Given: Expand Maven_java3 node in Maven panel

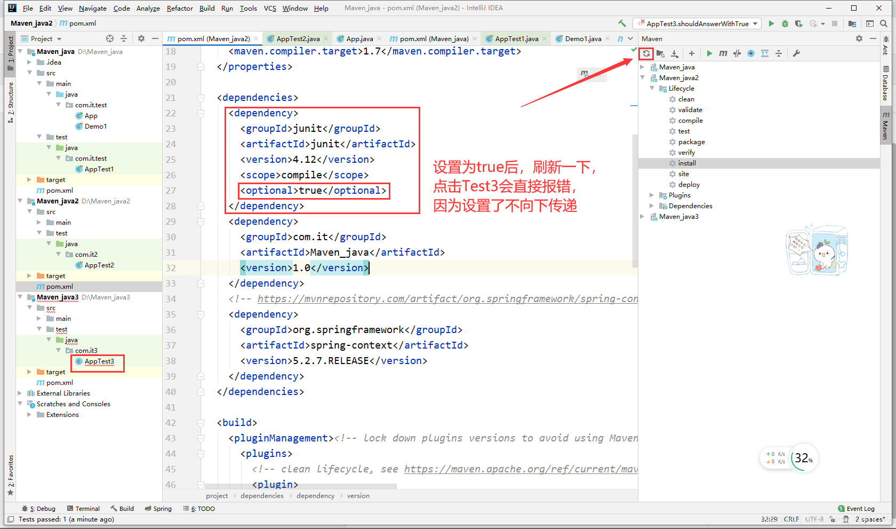Looking at the screenshot, I should tap(642, 216).
